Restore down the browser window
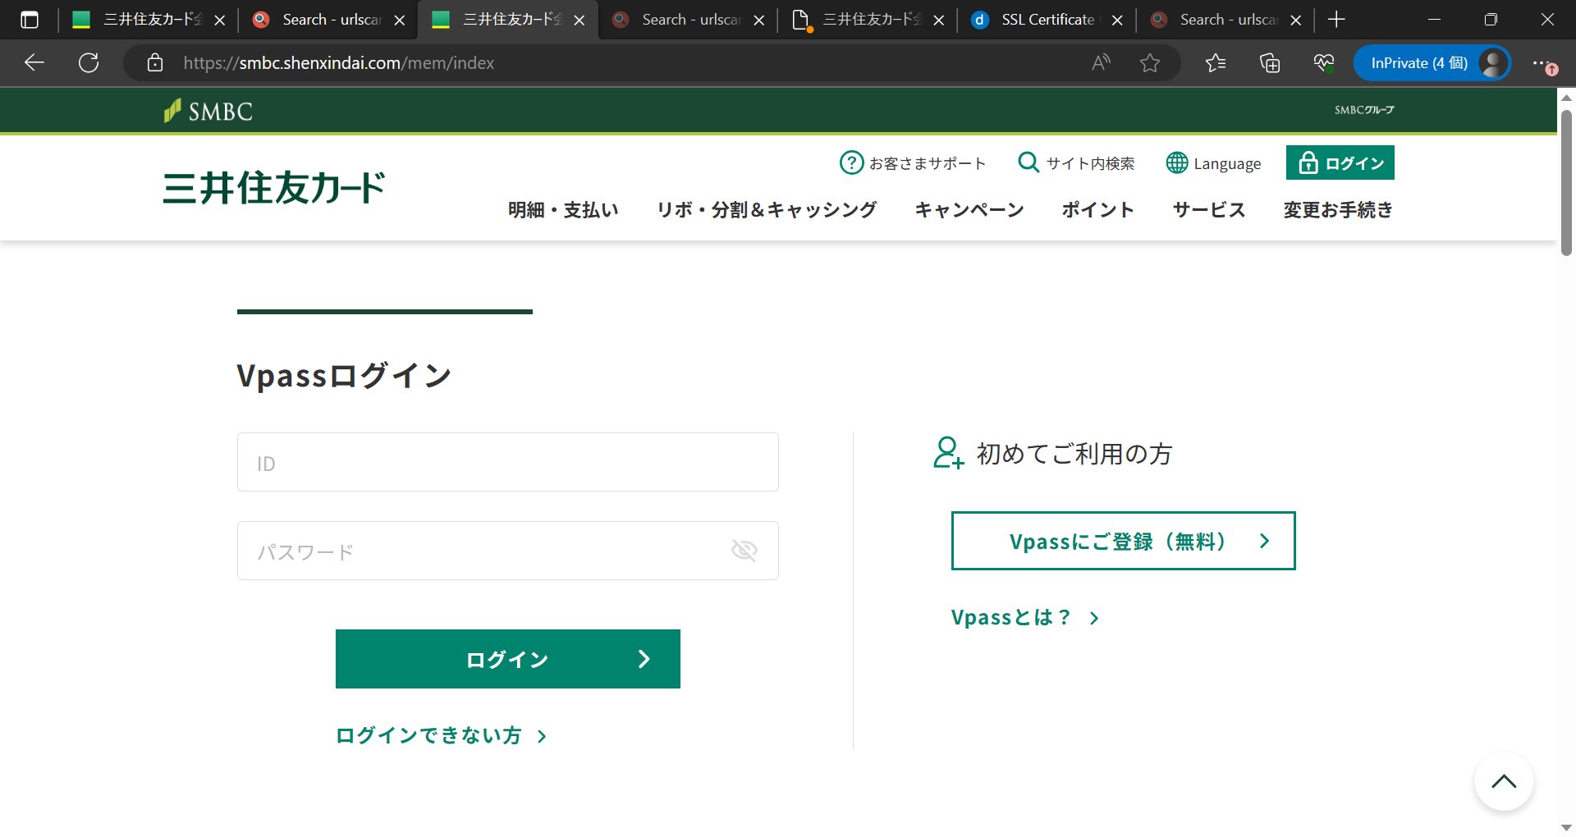 point(1491,20)
